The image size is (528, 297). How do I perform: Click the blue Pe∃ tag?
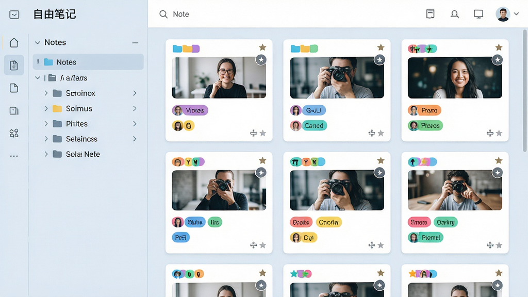point(181,237)
